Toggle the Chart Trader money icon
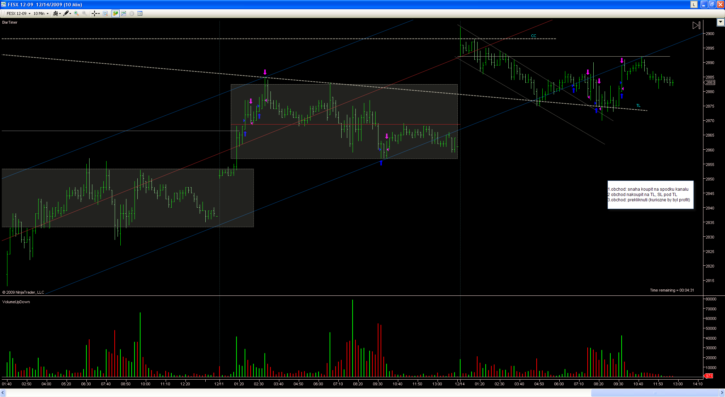The height and width of the screenshot is (397, 725). pos(115,13)
